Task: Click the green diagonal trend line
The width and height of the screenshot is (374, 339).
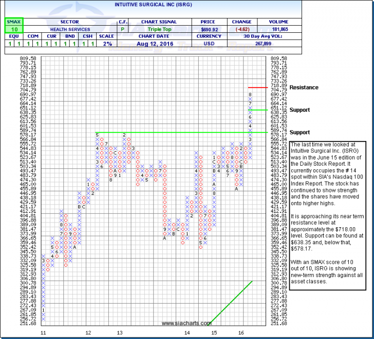Action: 231,303
